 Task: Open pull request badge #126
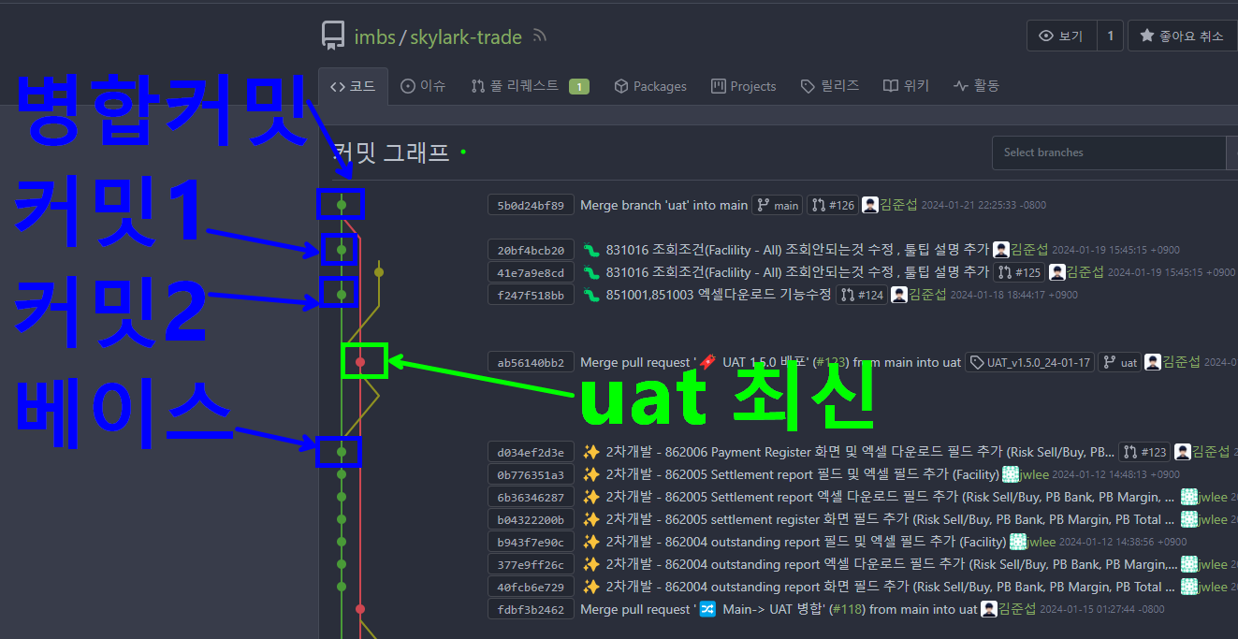coord(833,205)
